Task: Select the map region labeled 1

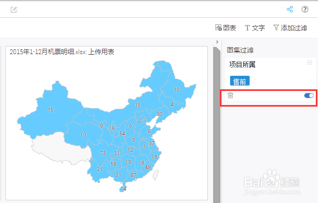Action: click(144, 146)
